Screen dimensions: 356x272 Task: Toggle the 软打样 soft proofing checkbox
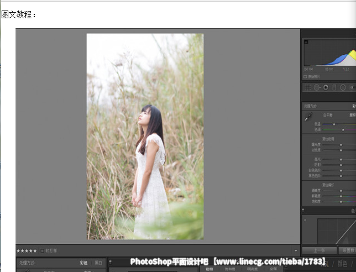(42, 250)
